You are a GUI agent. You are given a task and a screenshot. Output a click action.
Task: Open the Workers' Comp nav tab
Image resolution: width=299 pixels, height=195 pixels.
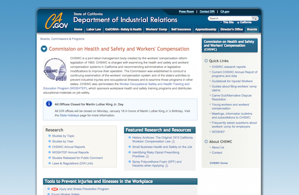point(156,29)
